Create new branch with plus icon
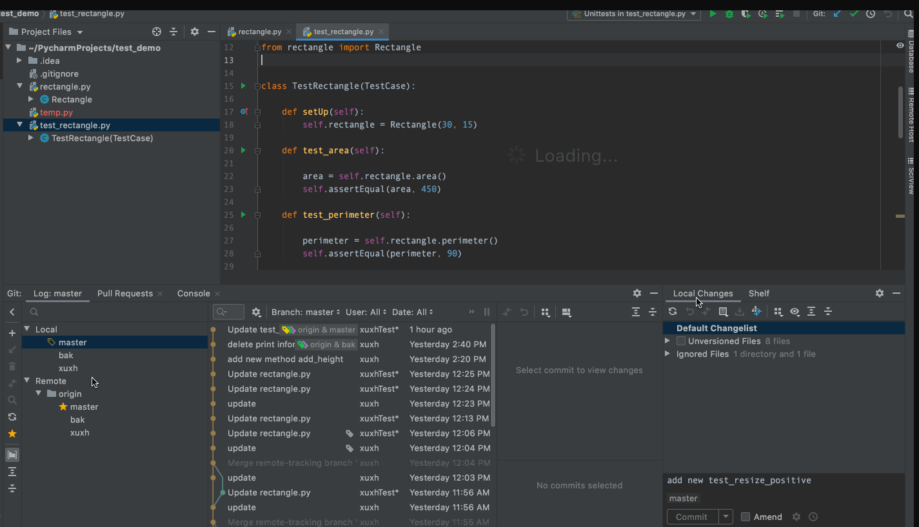Screen dimensions: 919x527 click(12, 333)
